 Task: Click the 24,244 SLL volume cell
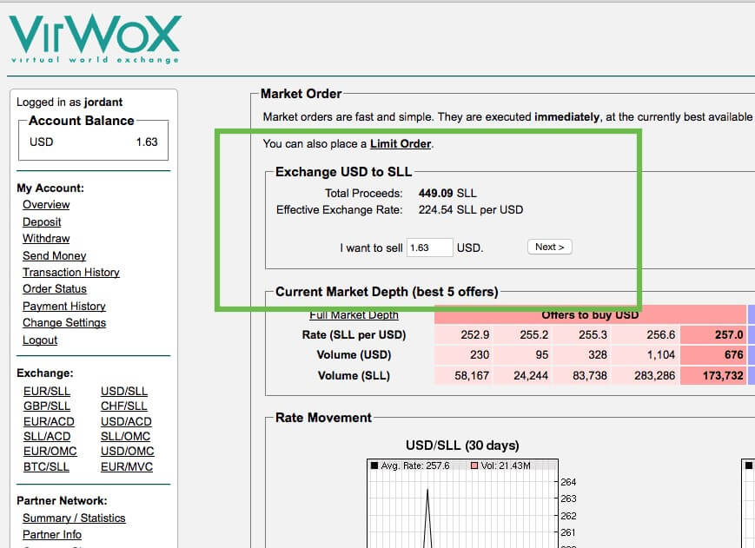[x=523, y=375]
